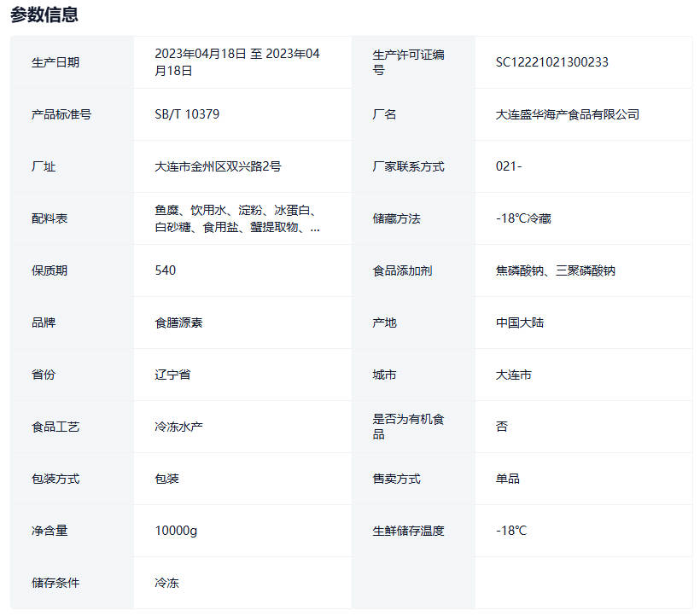Viewport: 700px width, 616px height.
Task: Select the production license number SC12221021300233
Action: (x=551, y=62)
